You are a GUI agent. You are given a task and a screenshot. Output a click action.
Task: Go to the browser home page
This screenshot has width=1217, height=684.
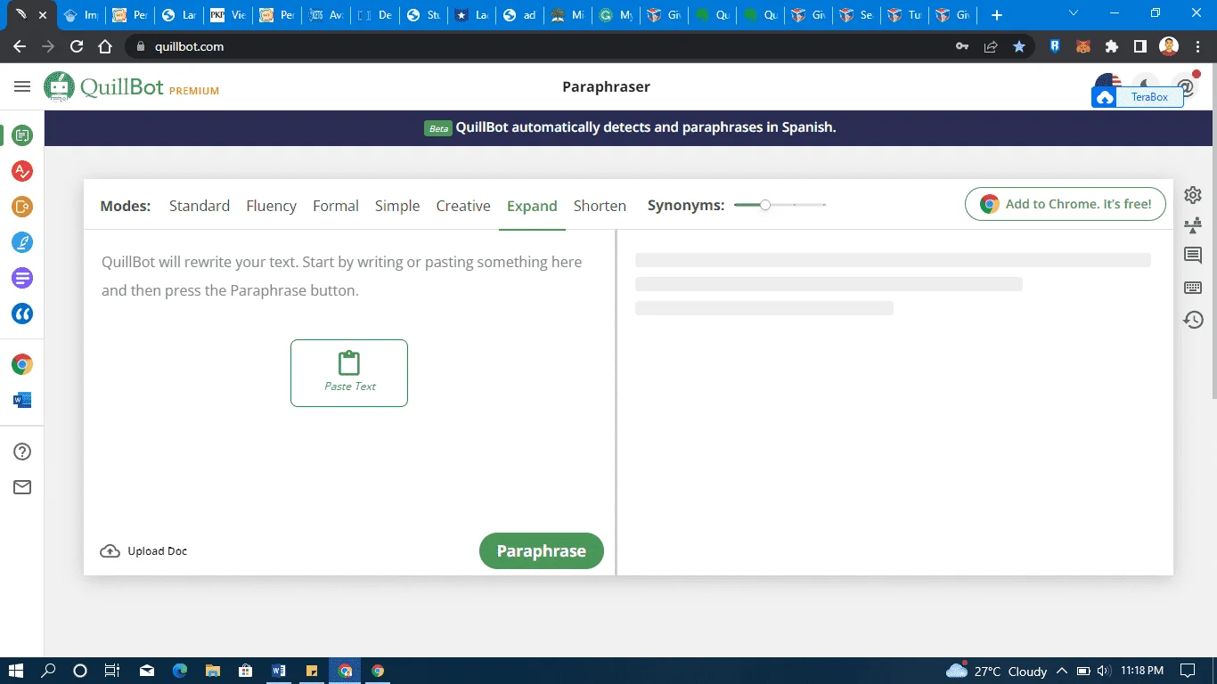click(105, 46)
